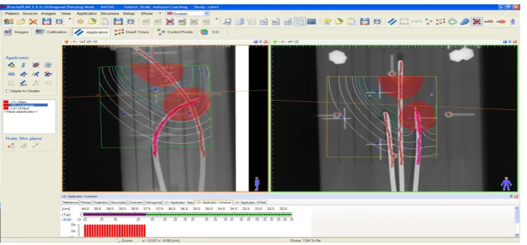This screenshot has height=245, width=527.
Task: Click the first Ruler film plane icon
Action: [11, 146]
